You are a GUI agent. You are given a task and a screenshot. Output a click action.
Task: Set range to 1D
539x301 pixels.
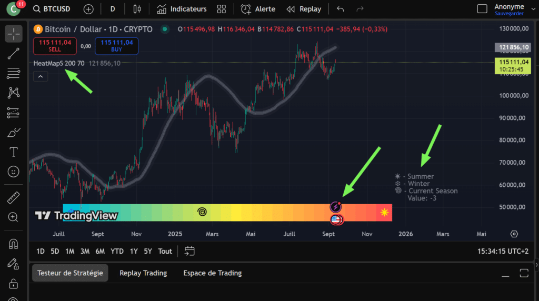point(41,251)
